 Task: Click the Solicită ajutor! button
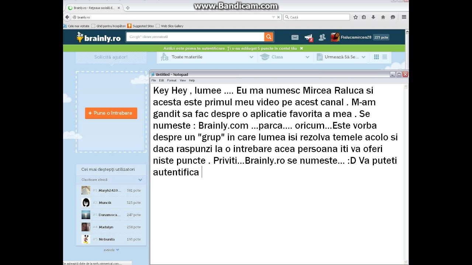[x=111, y=57]
